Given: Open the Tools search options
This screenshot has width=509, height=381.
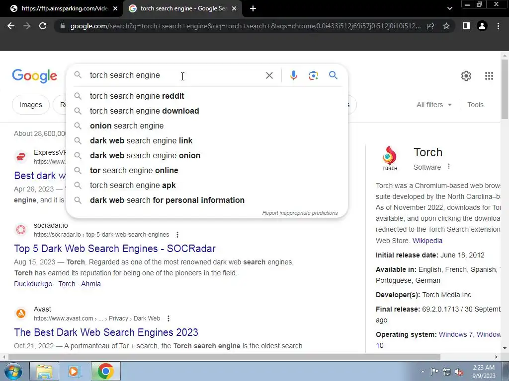Looking at the screenshot, I should (475, 105).
